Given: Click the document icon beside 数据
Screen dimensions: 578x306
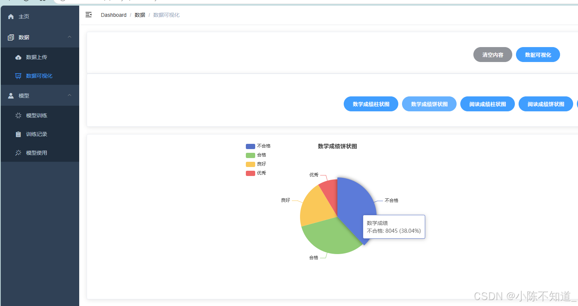Looking at the screenshot, I should [11, 37].
